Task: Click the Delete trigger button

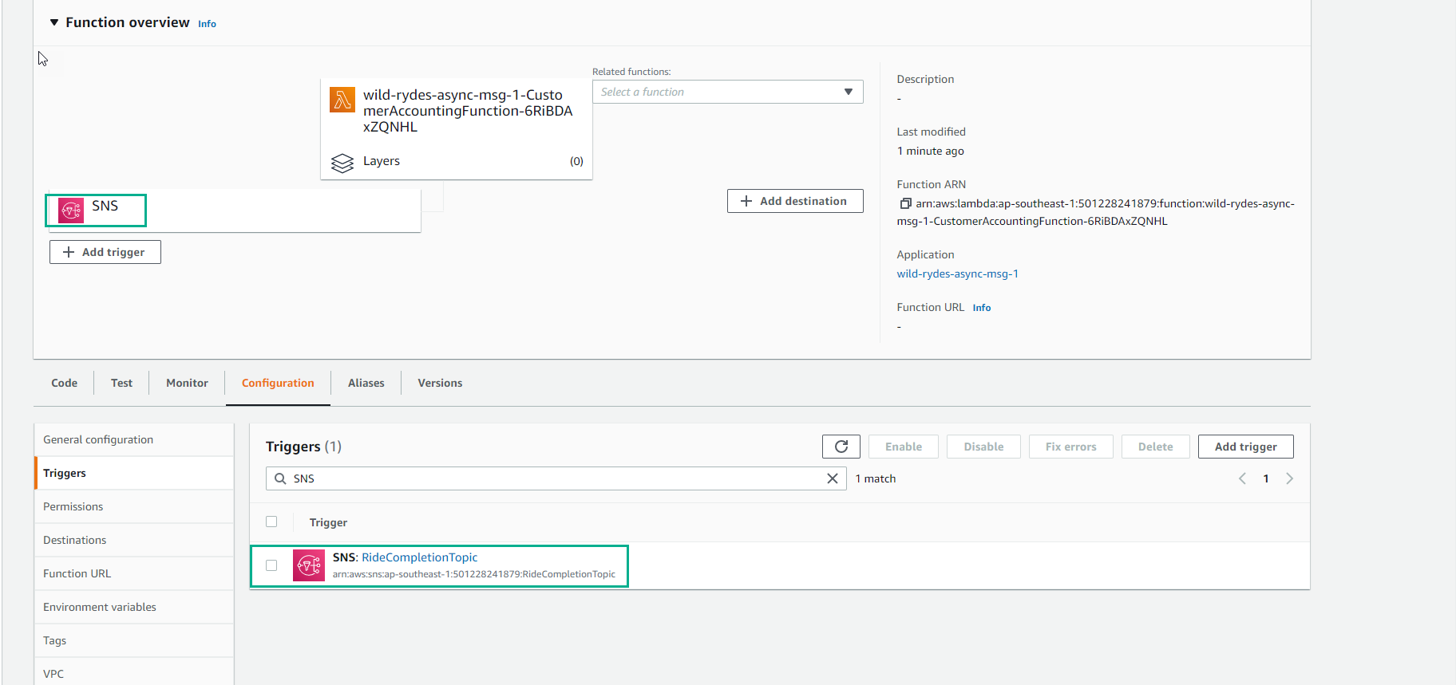Action: click(x=1155, y=447)
